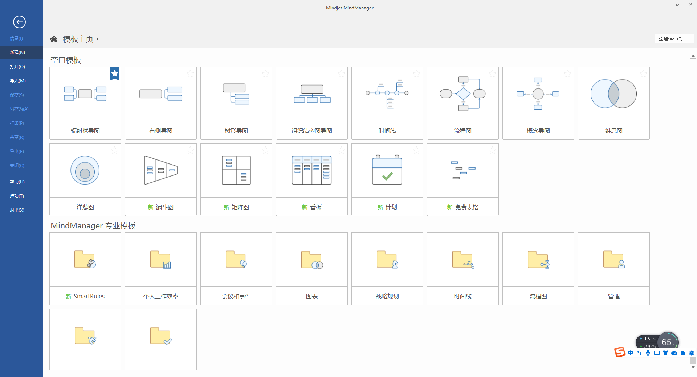
Task: Toggle the favorite star on 概念导图
Action: [568, 74]
